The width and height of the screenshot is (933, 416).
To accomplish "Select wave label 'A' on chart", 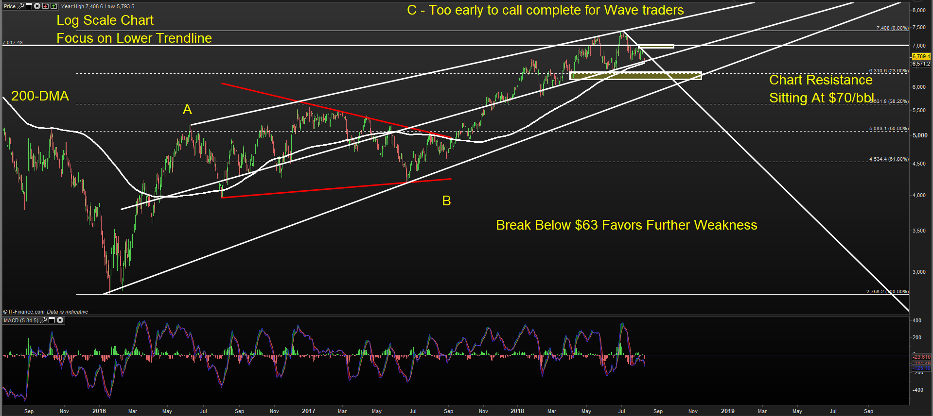I will point(187,110).
